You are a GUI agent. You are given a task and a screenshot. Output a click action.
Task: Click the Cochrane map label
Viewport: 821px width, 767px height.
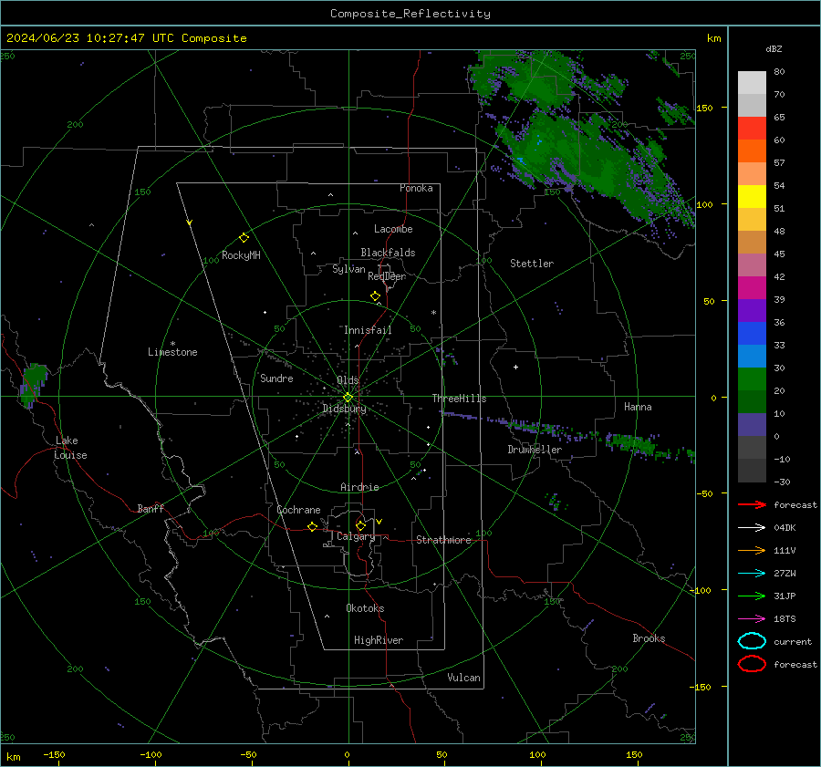(x=298, y=510)
